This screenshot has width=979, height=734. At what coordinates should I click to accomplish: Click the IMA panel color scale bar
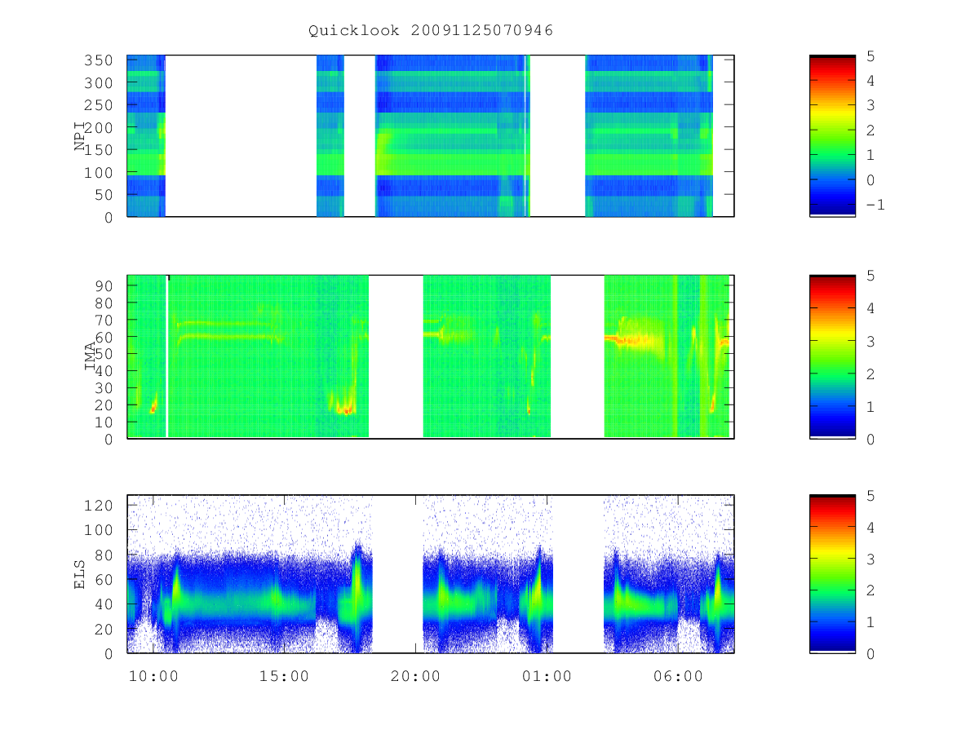click(832, 357)
